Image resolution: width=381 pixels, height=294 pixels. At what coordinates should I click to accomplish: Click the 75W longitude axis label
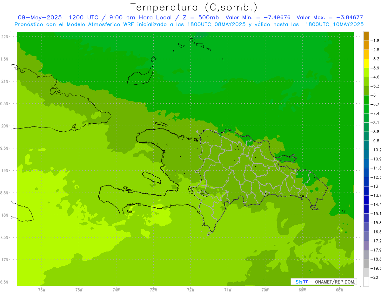[79, 290]
